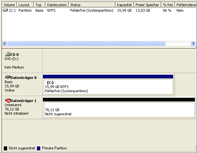Click the C: volume drive icon
Screen dimensions: 197x153
pos(5,10)
